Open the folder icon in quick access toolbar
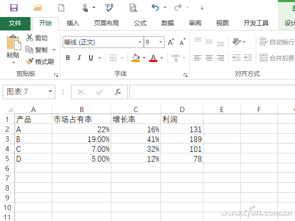The image size is (295, 221). (38, 8)
